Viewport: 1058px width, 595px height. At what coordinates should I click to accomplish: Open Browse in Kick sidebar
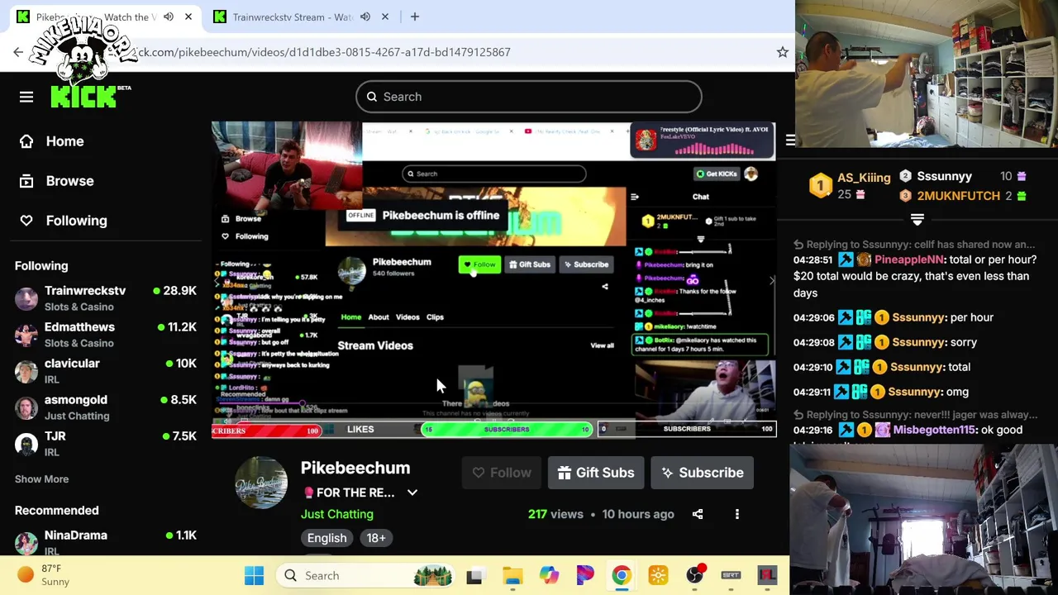click(57, 181)
